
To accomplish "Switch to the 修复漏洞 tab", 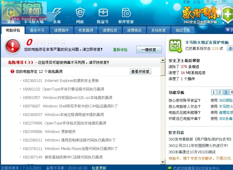I will pyautogui.click(x=86, y=30).
